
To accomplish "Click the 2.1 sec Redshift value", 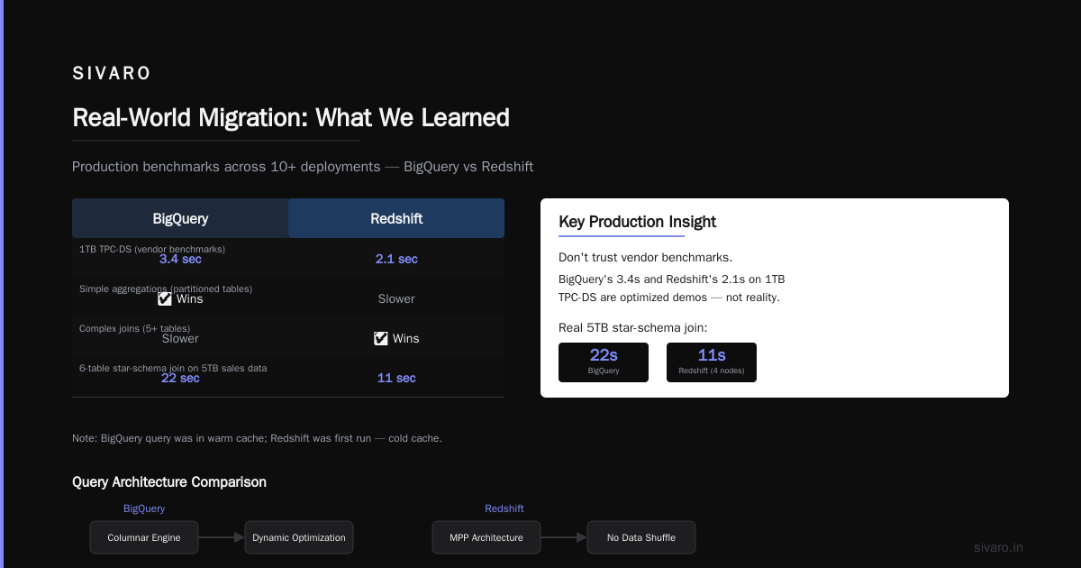I will coord(396,259).
